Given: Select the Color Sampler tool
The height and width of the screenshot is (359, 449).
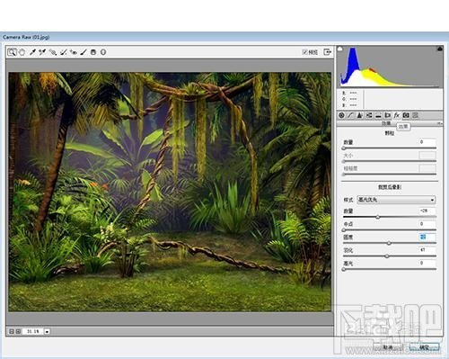Looking at the screenshot, I should coord(42,52).
